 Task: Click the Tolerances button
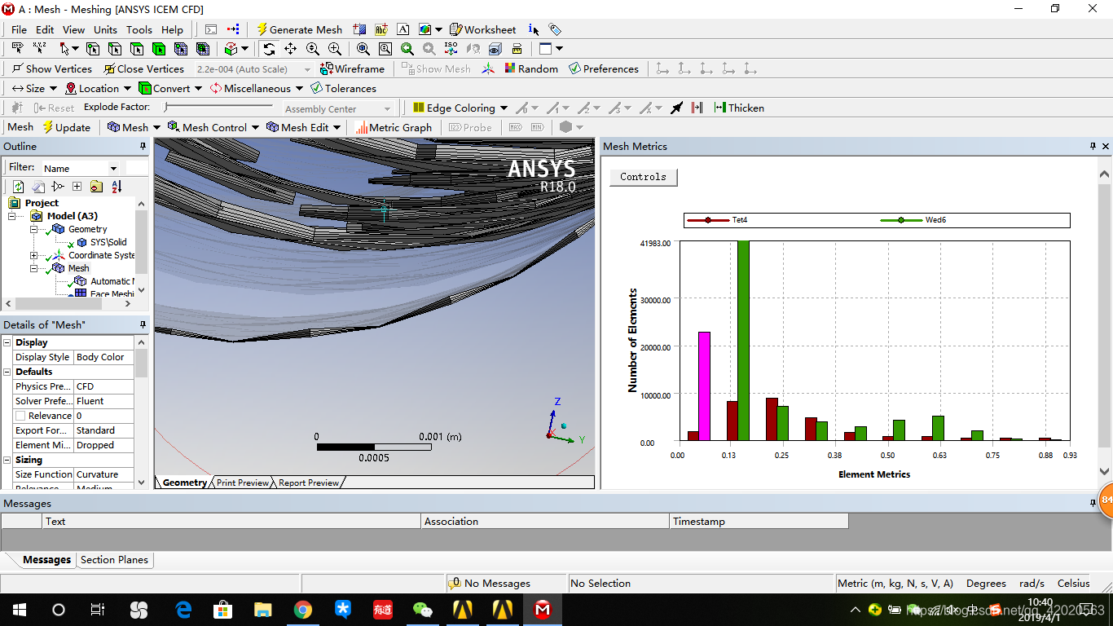click(x=343, y=88)
